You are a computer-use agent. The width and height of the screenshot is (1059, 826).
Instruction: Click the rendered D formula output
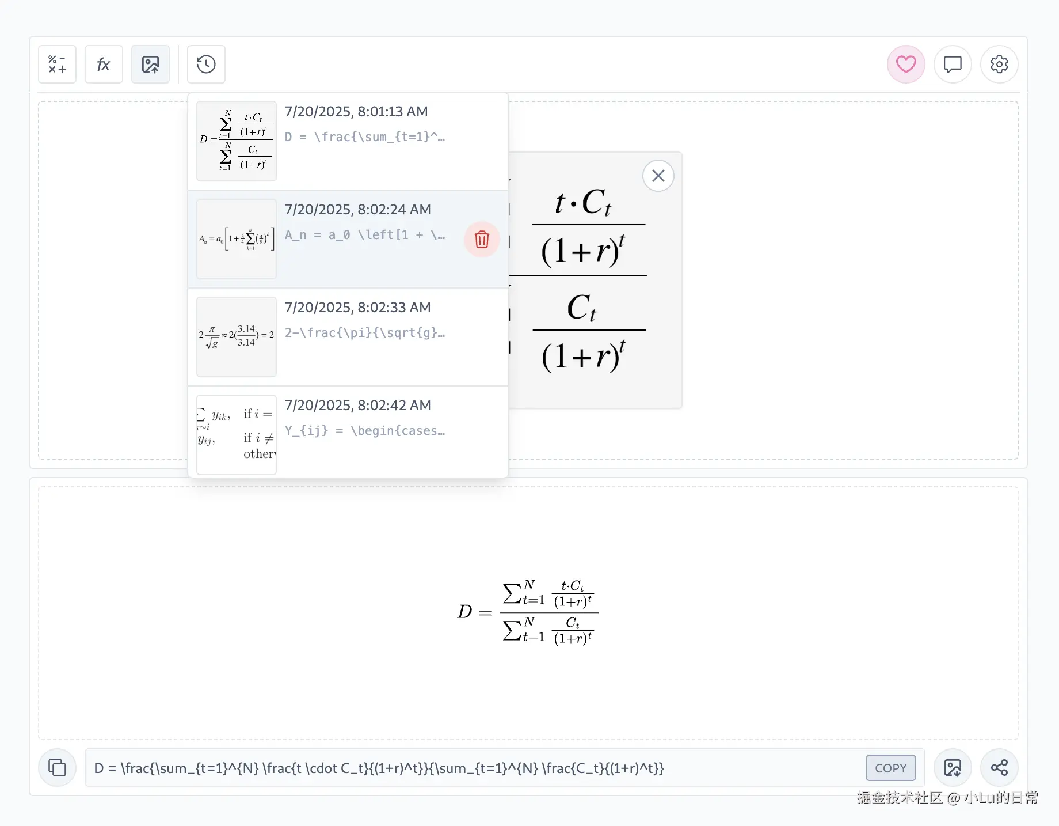[x=528, y=612]
